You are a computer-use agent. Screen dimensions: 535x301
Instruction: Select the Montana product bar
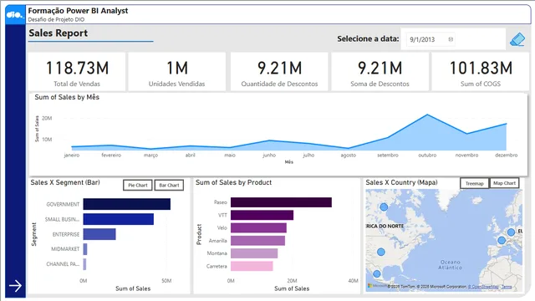(x=254, y=253)
